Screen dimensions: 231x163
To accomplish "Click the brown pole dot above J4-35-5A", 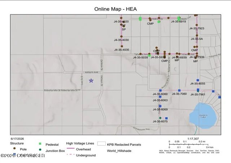I will pos(197,35).
